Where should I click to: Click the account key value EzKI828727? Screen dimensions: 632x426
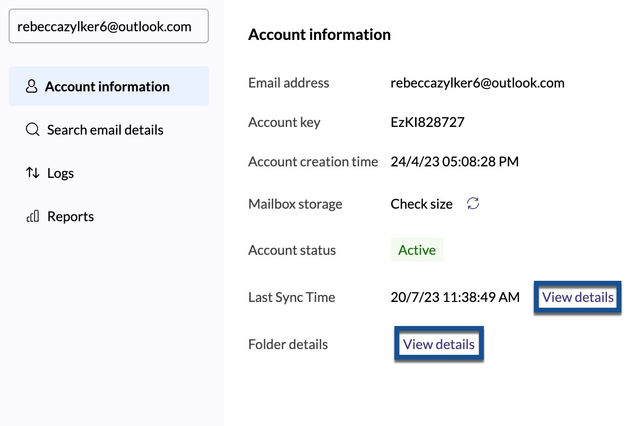pyautogui.click(x=428, y=122)
